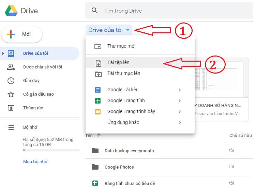
Task: Click the Bảng tính chưa có tiêu đề sheet icon
Action: pyautogui.click(x=95, y=183)
